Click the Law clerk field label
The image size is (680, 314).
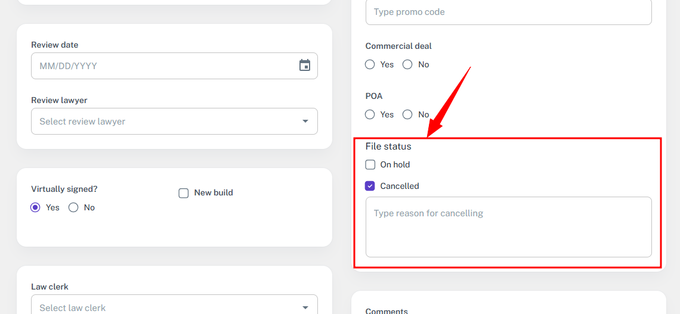click(50, 287)
